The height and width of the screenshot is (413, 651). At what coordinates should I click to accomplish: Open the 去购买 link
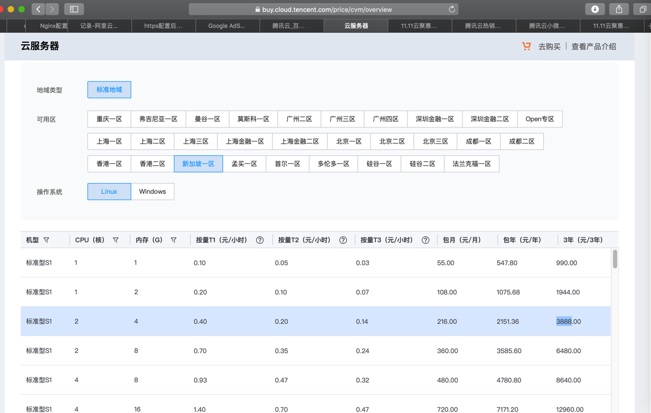click(549, 46)
